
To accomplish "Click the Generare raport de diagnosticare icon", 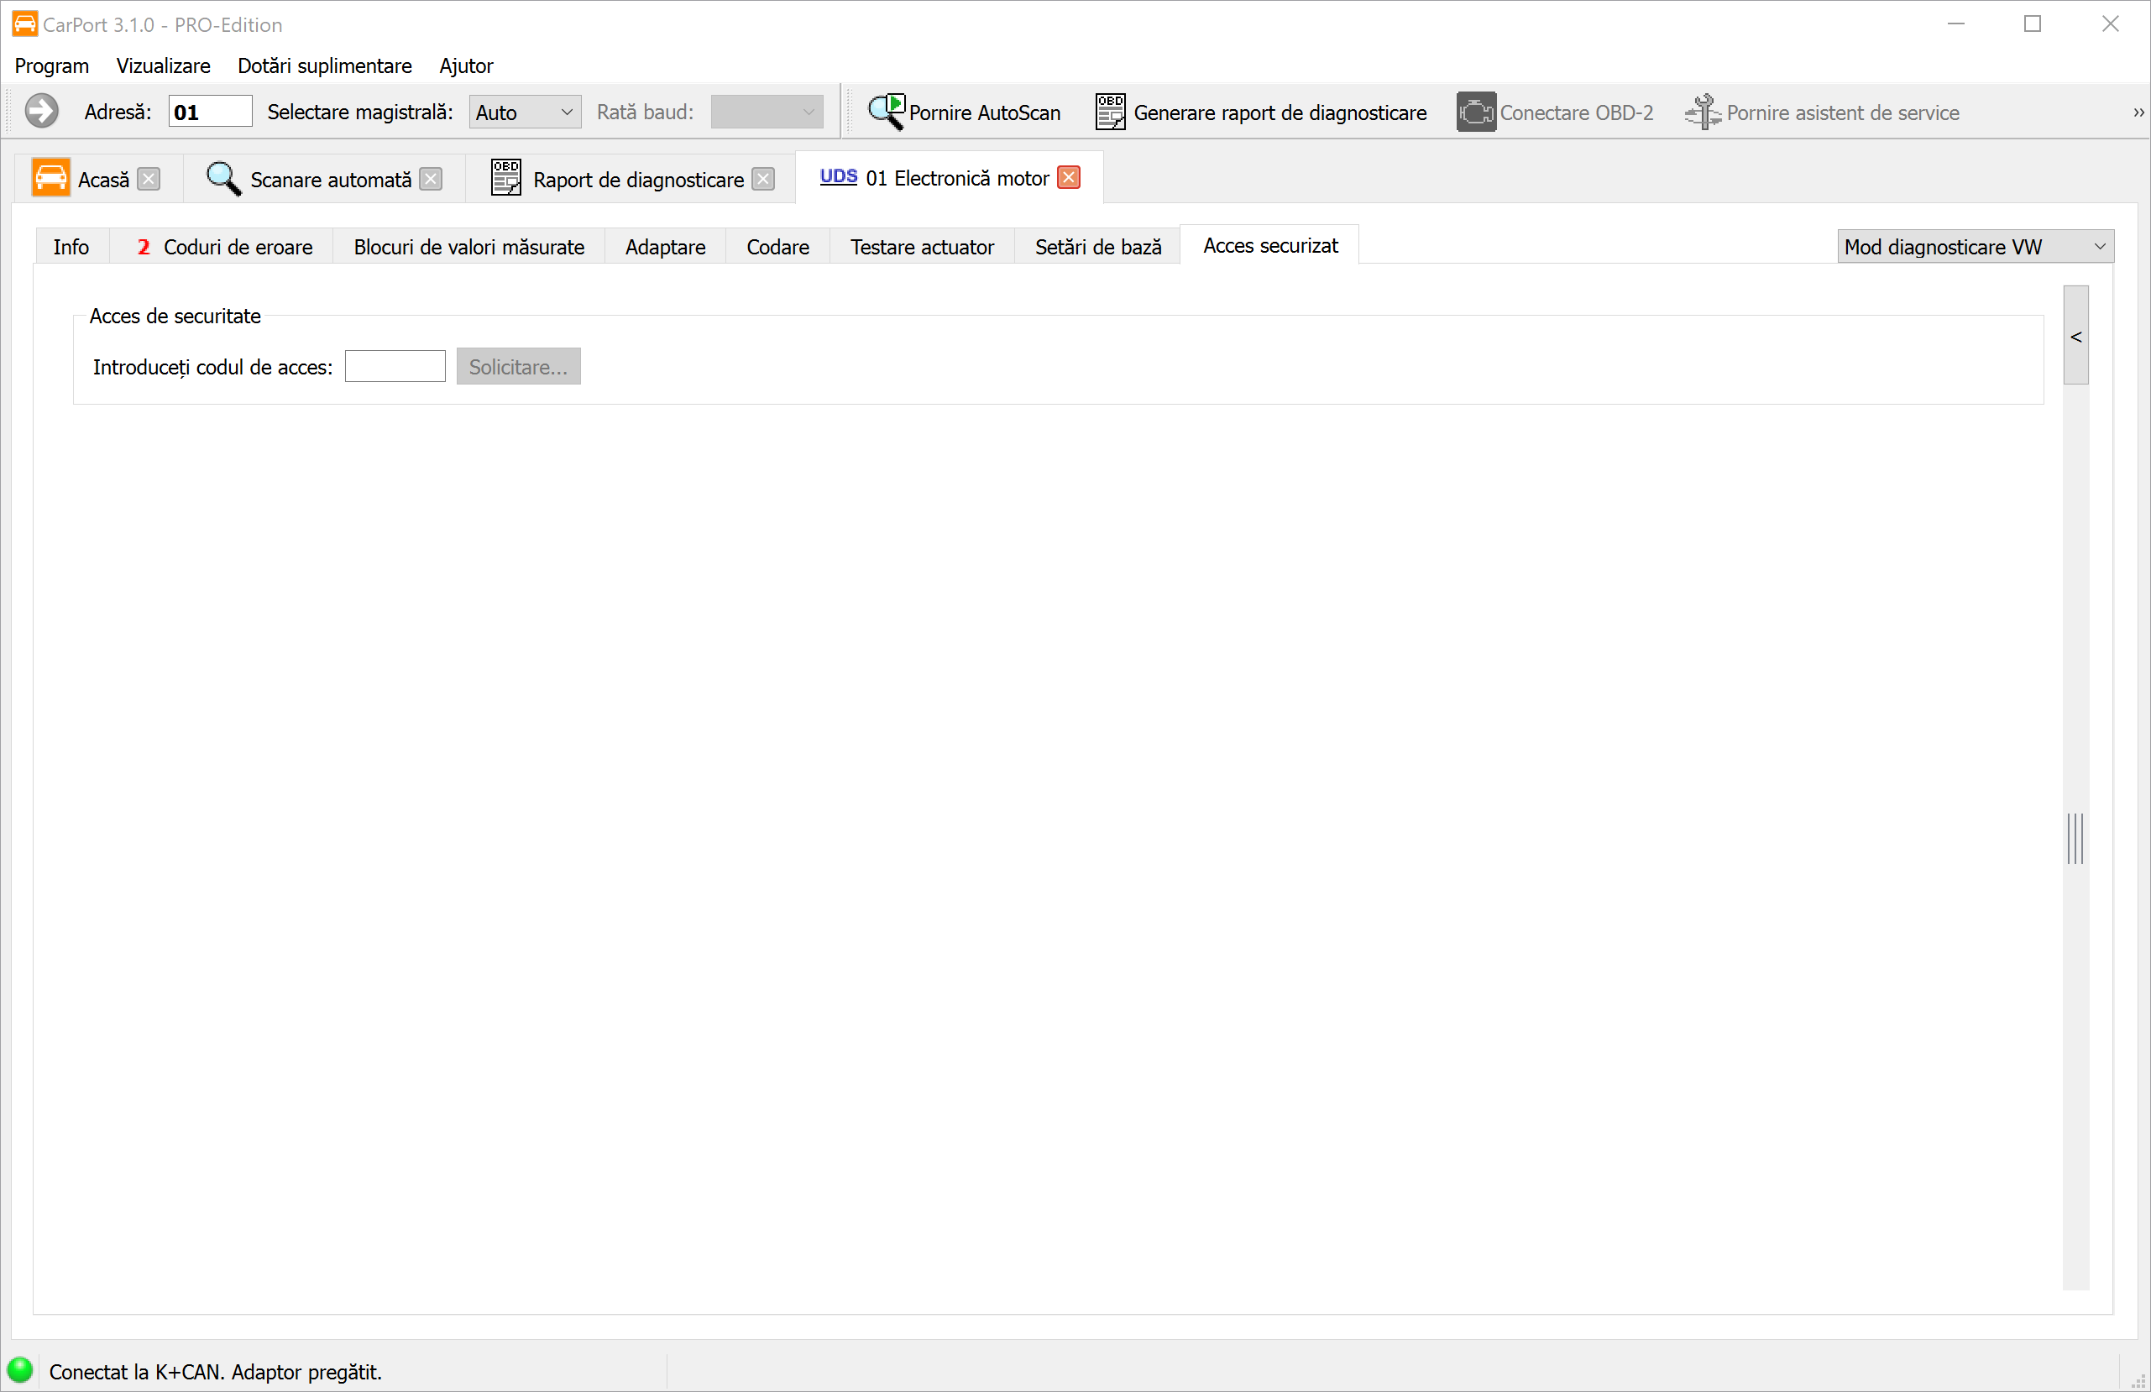I will (1110, 113).
